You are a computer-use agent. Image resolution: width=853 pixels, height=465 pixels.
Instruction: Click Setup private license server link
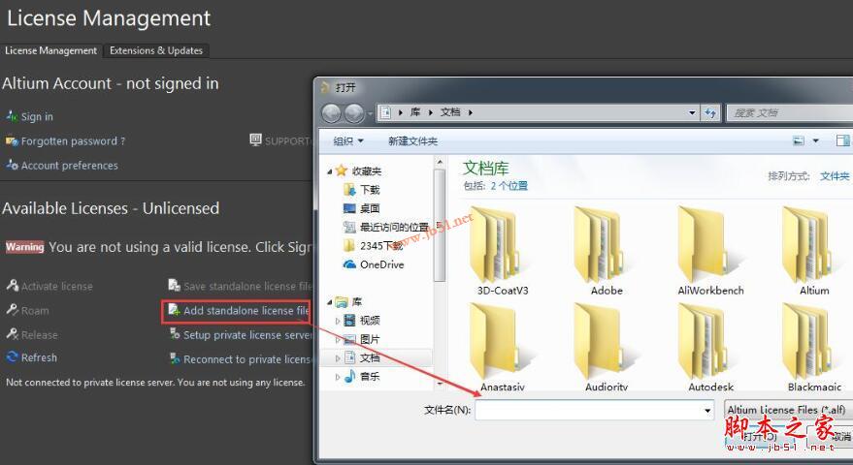click(x=247, y=334)
